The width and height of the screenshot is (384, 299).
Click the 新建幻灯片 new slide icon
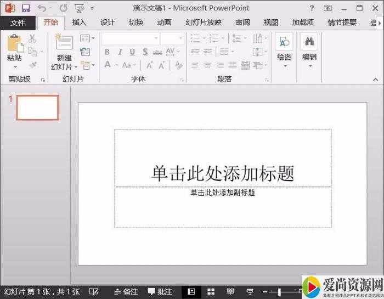(64, 42)
